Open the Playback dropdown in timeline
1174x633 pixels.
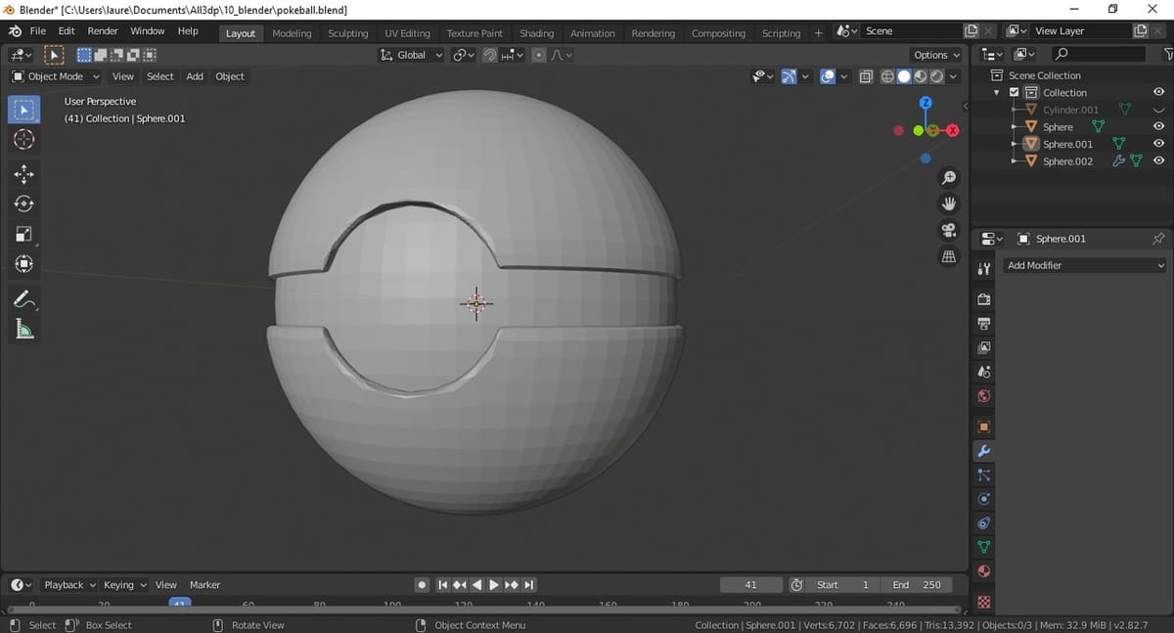point(69,585)
